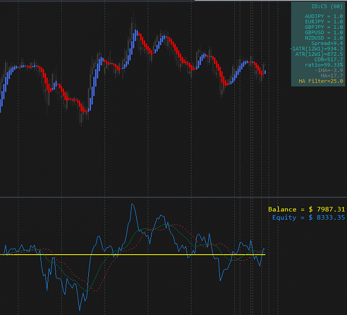Select the ID:C5 (60) label

[327, 7]
